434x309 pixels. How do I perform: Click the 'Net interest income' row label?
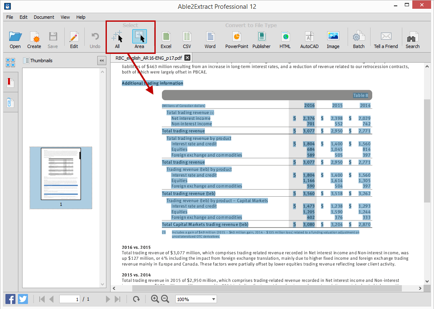tap(191, 118)
